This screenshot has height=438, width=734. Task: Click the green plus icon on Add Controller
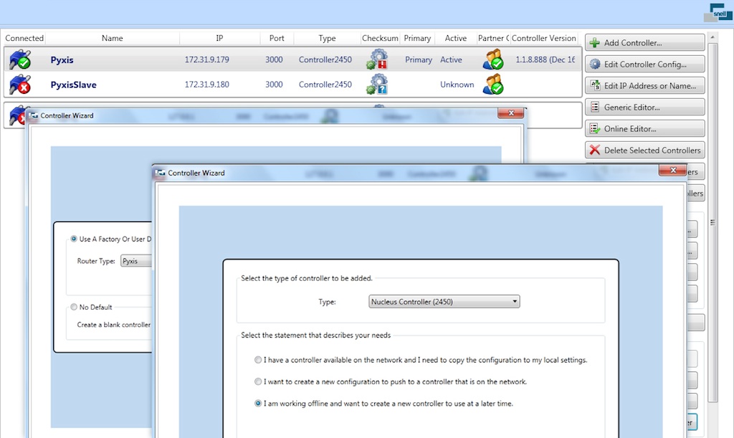(594, 42)
